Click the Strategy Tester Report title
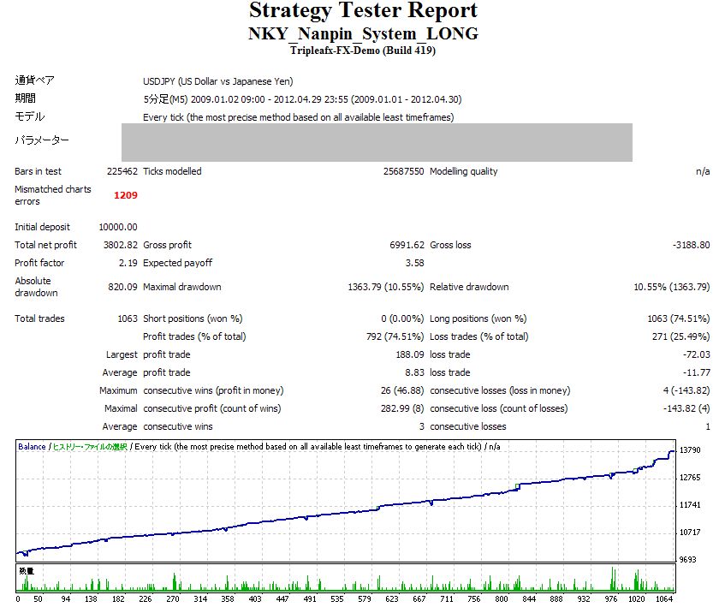Screen dimensions: 725x607 click(363, 10)
